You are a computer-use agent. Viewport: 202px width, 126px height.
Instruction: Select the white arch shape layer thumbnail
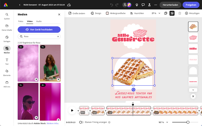click(193, 71)
